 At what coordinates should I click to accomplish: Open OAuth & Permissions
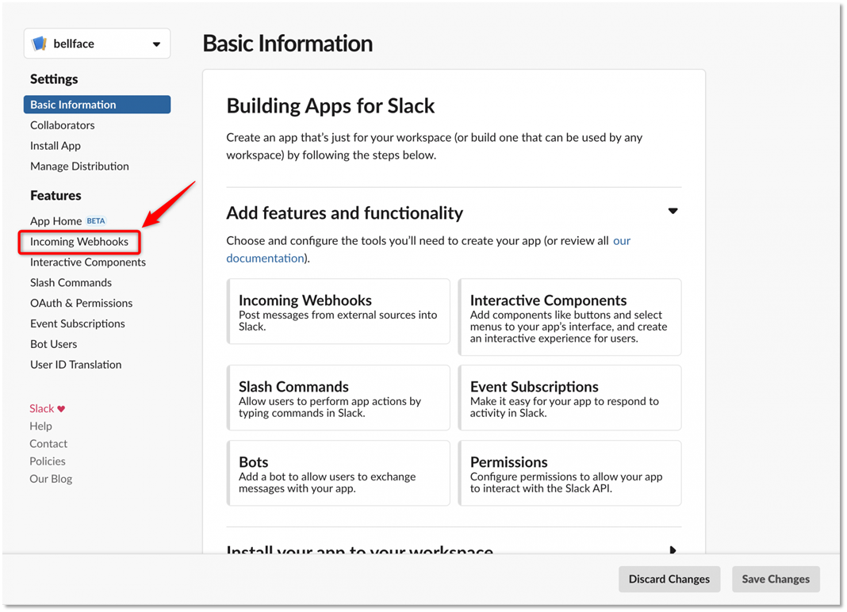tap(81, 304)
